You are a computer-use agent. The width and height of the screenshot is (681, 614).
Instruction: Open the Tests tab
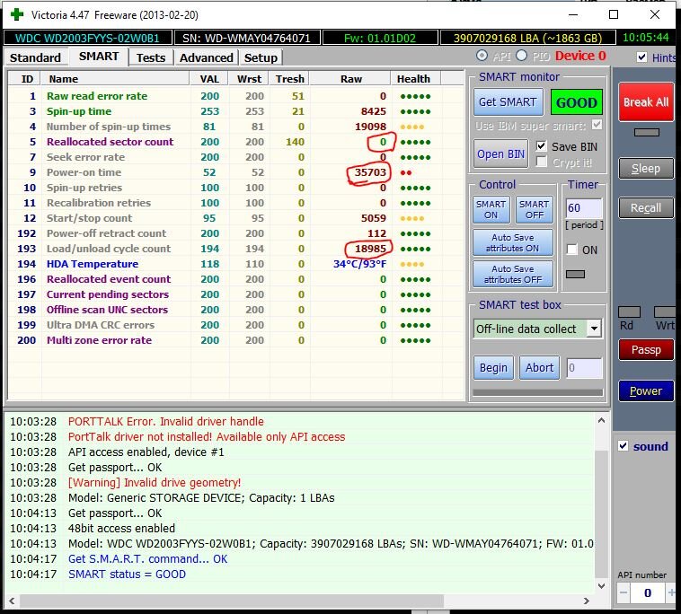(x=151, y=57)
